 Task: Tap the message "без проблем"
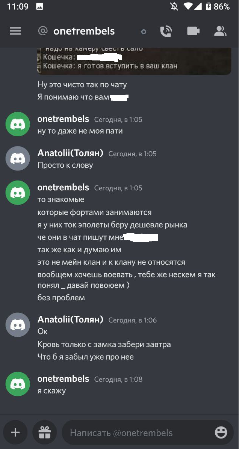61,298
